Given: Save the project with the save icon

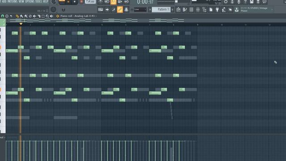Looking at the screenshot, I should pyautogui.click(x=252, y=2).
